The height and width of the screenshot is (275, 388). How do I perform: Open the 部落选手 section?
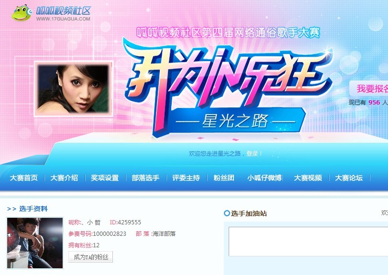pyautogui.click(x=145, y=178)
